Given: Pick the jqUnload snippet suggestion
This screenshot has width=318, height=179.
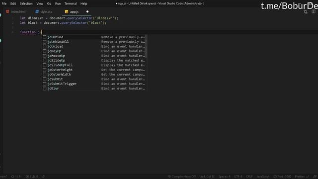Looking at the screenshot, I should (94, 46).
